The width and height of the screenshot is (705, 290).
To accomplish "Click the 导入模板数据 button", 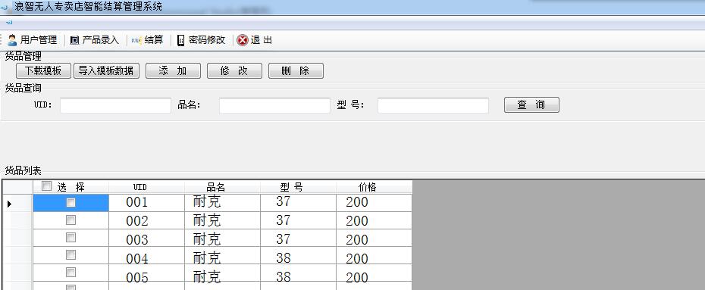I will click(x=106, y=71).
